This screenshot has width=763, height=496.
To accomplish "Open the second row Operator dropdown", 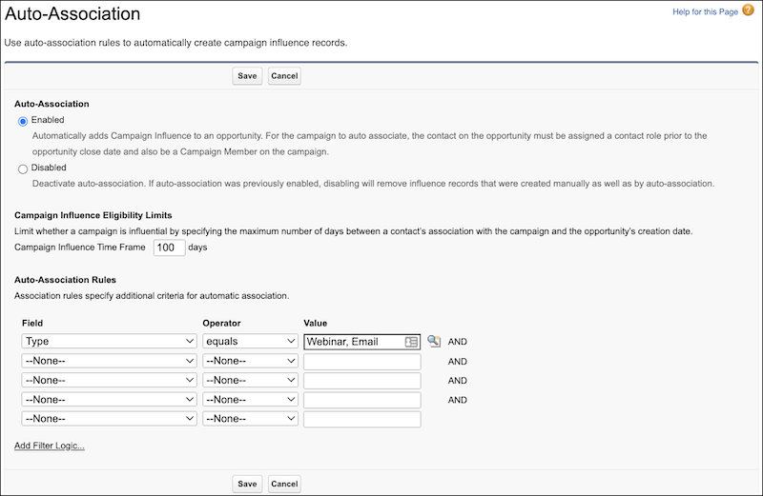I will pos(250,361).
